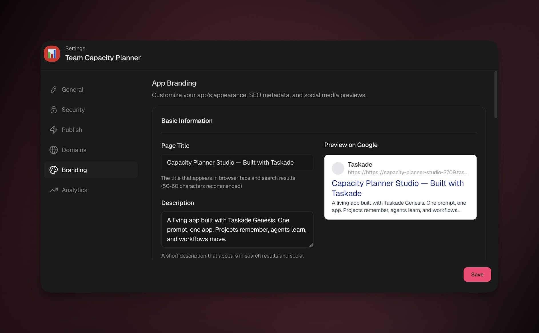Select the Domains label in the sidebar
Viewport: 539px width, 333px height.
(x=74, y=150)
